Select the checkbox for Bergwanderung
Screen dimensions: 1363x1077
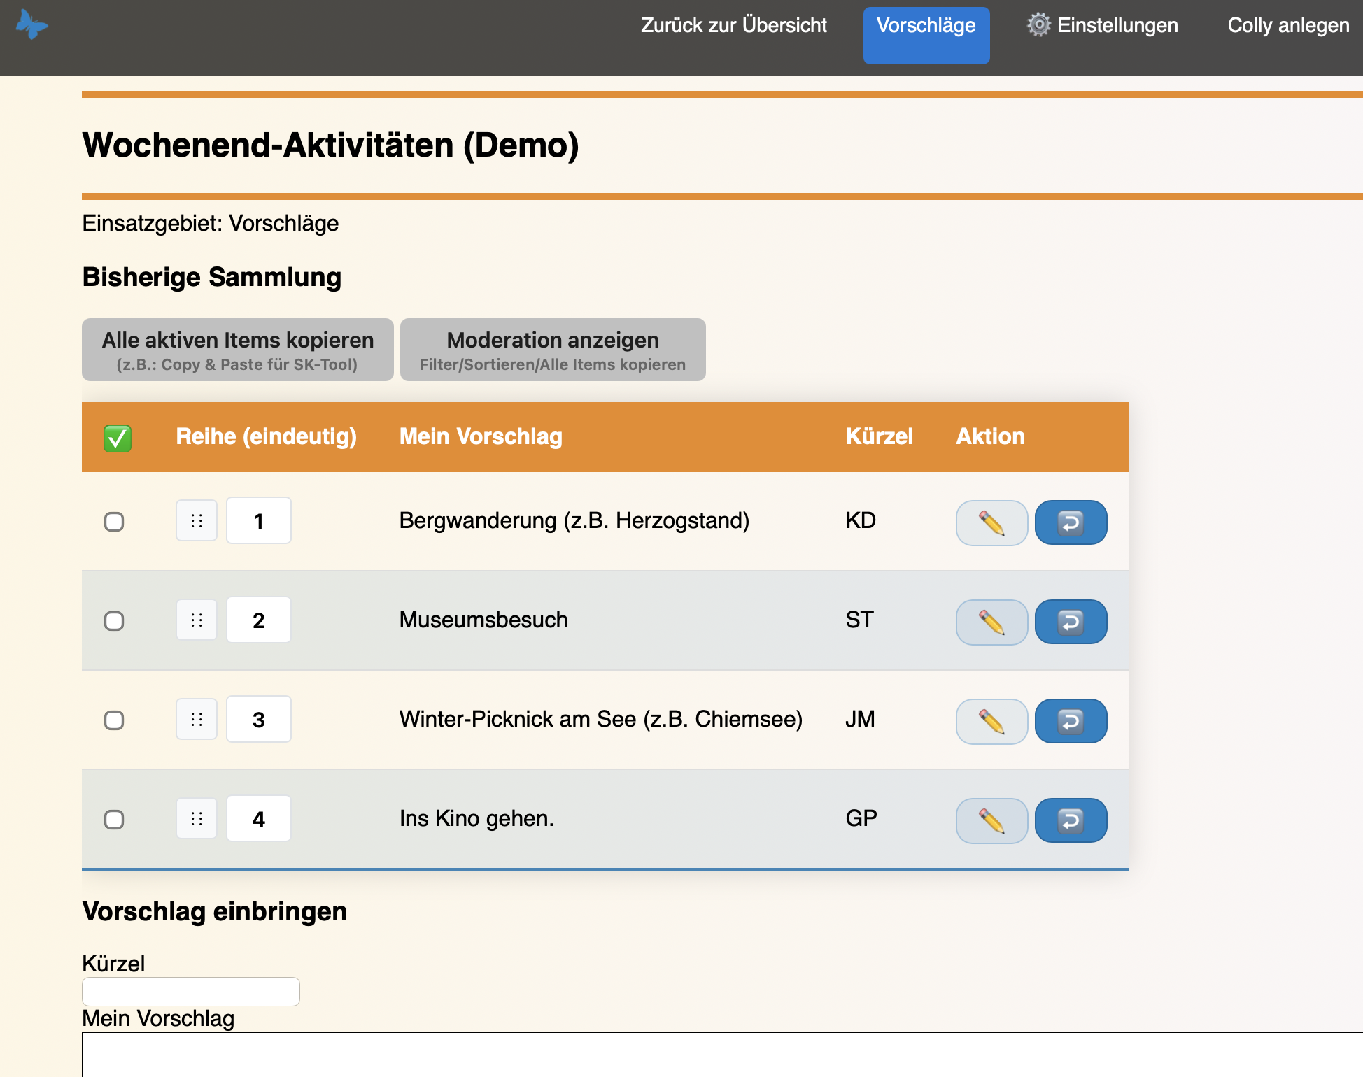point(114,521)
